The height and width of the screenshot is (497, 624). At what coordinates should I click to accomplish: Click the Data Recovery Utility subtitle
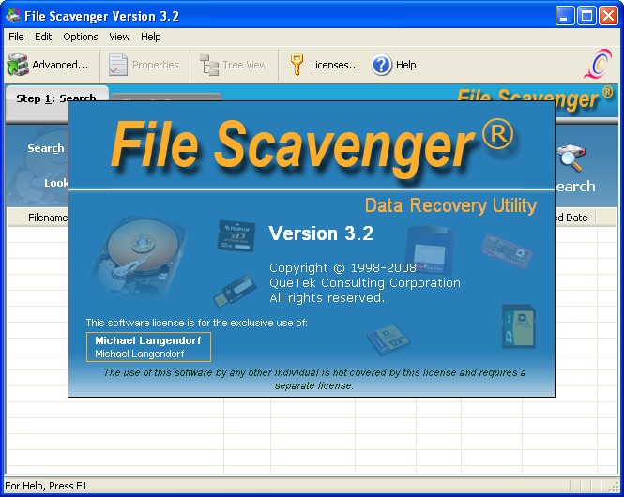pos(450,205)
